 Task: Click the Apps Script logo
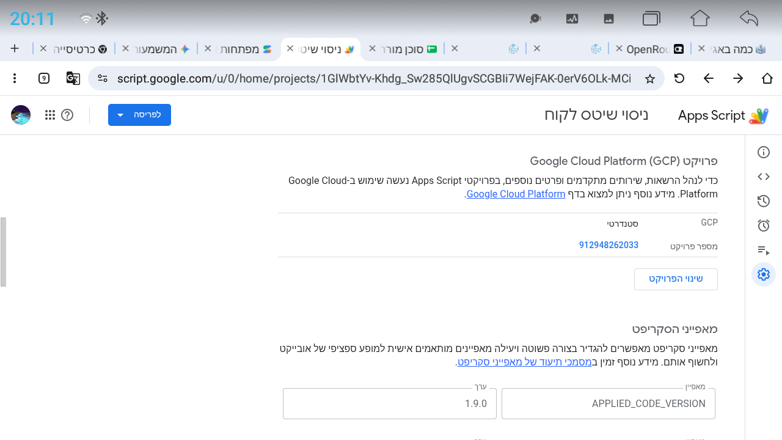(723, 116)
